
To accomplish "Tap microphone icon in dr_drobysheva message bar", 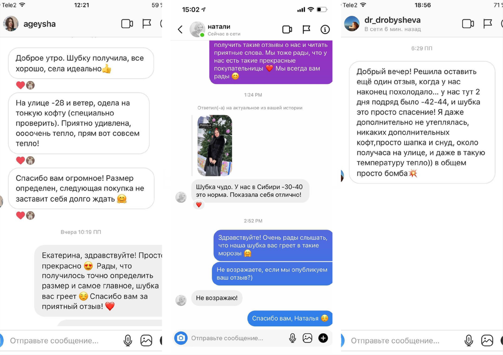I will 469,340.
